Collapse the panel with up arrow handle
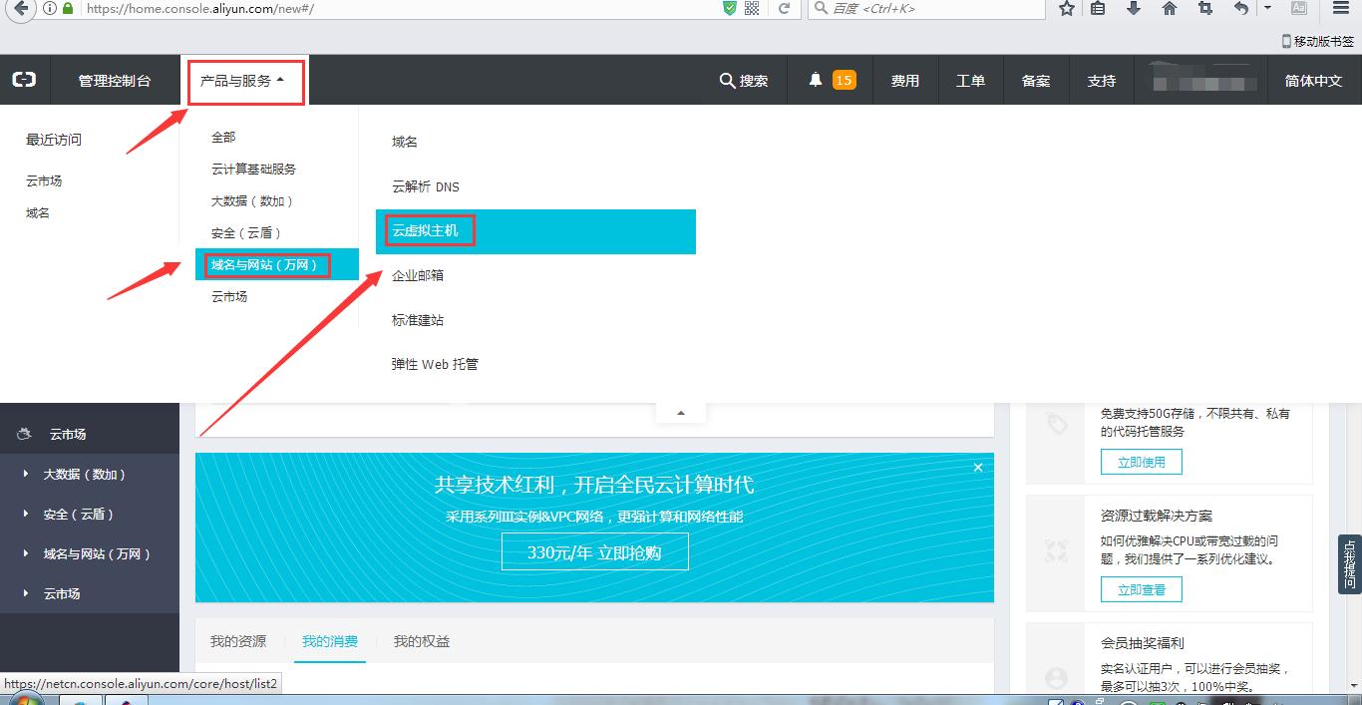Image resolution: width=1362 pixels, height=705 pixels. tap(681, 413)
